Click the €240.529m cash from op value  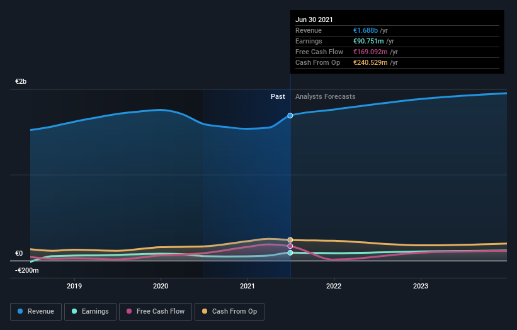pos(370,62)
